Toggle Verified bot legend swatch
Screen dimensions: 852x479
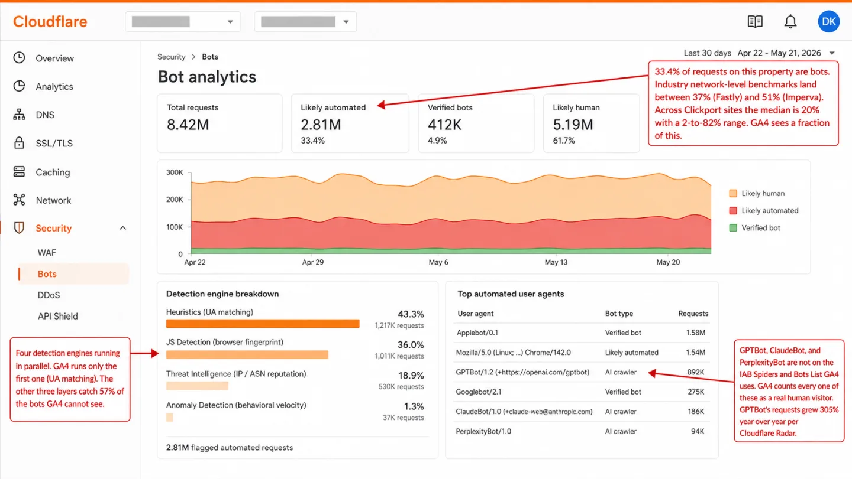(733, 227)
